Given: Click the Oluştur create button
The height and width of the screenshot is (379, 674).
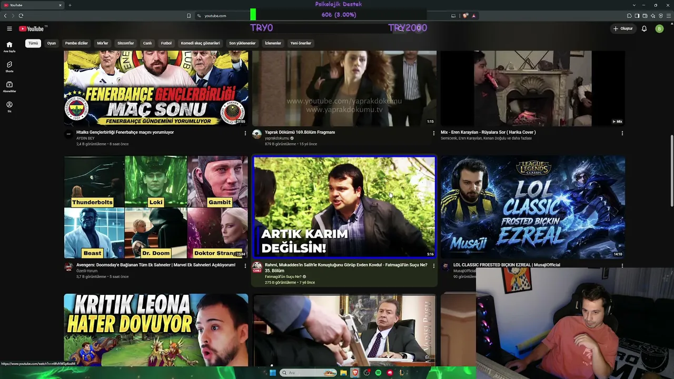Looking at the screenshot, I should point(623,28).
